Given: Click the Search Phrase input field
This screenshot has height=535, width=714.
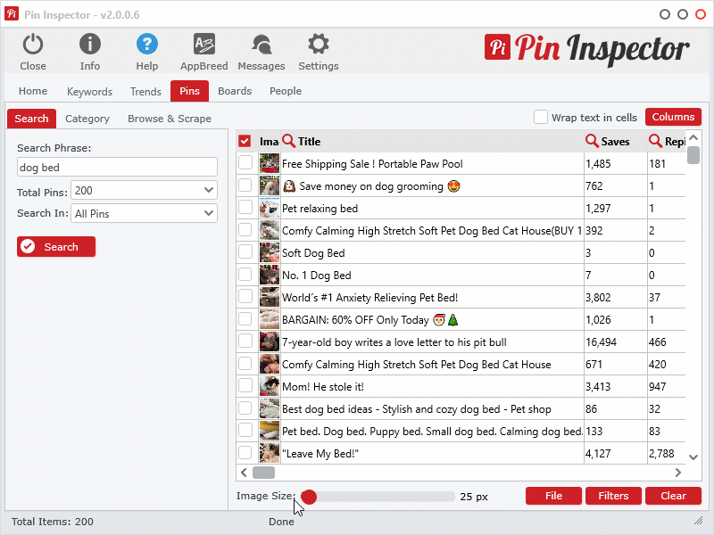Looking at the screenshot, I should pos(117,167).
